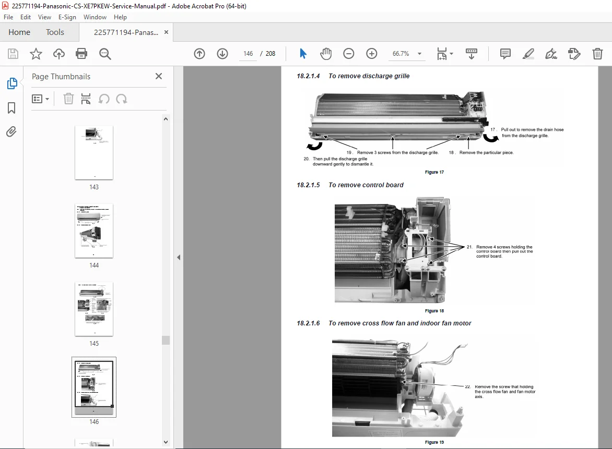612x449 pixels.
Task: Activate the Hand pan tool
Action: [325, 54]
